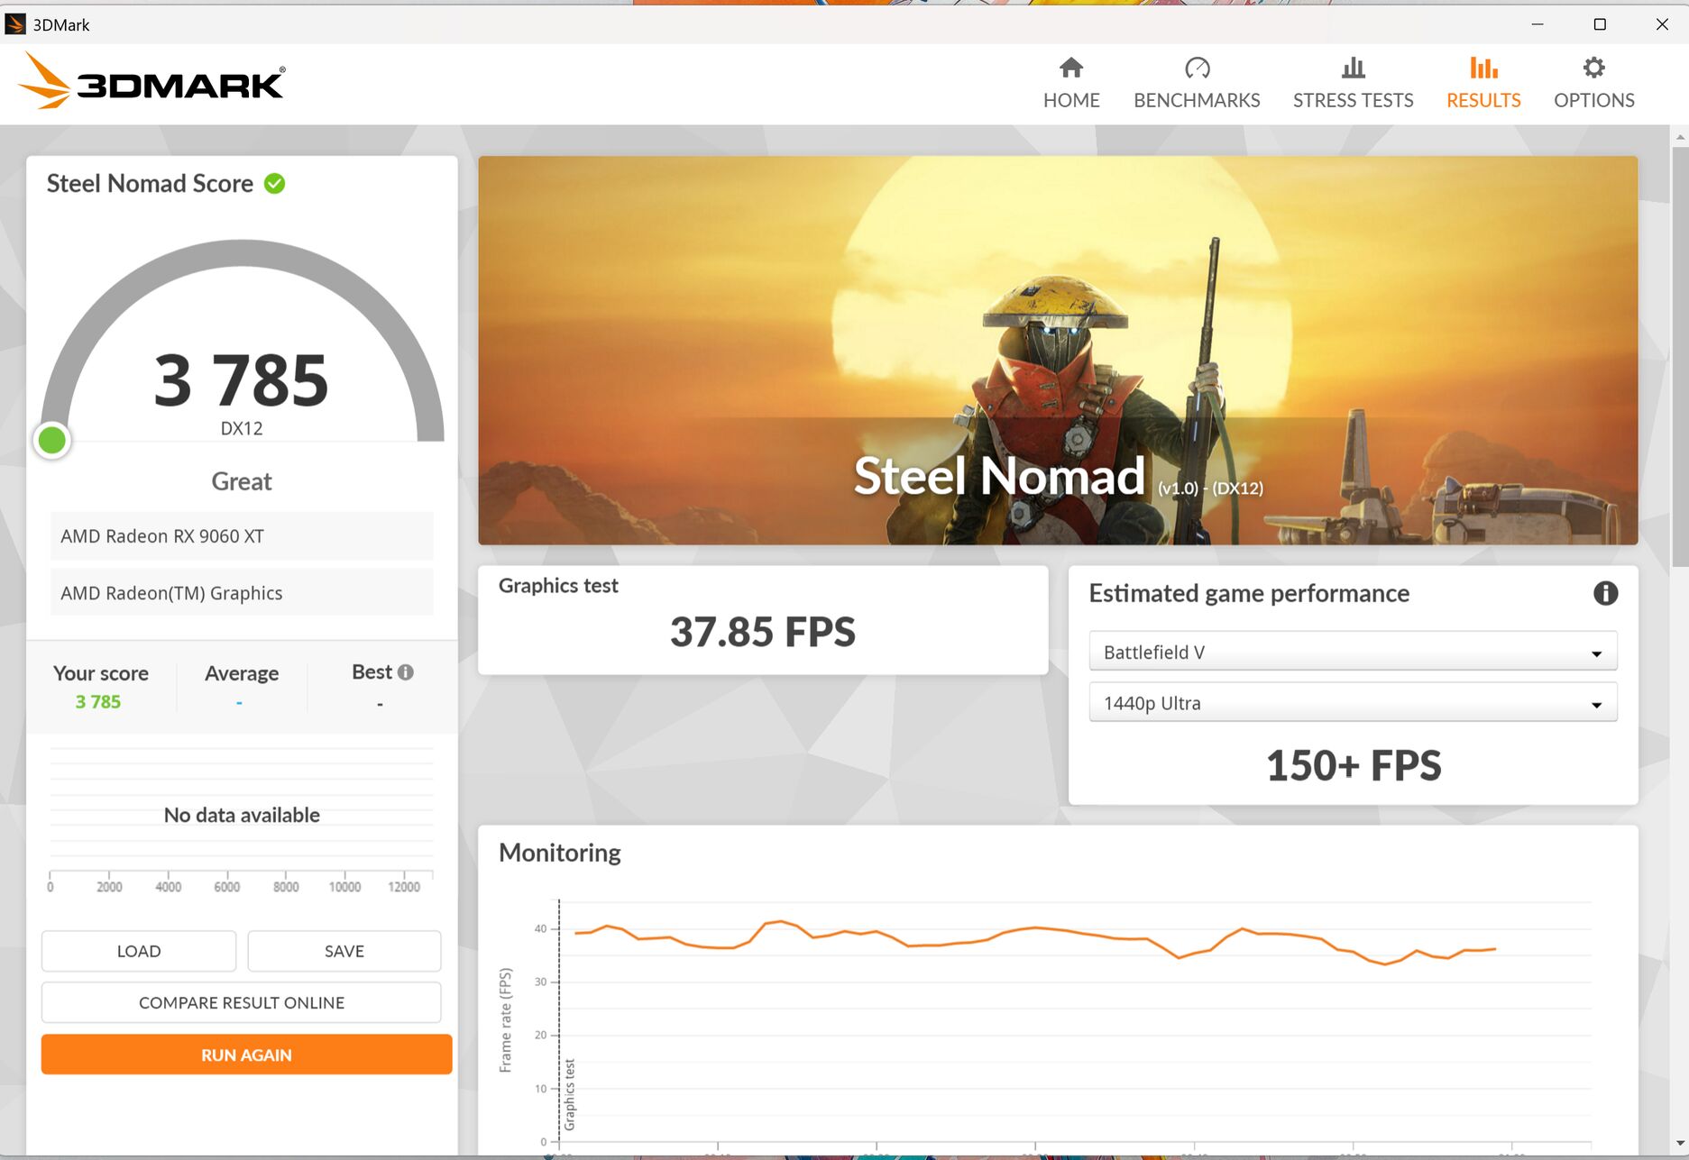1689x1160 pixels.
Task: Open Benchmarks via the gauge icon
Action: point(1197,68)
